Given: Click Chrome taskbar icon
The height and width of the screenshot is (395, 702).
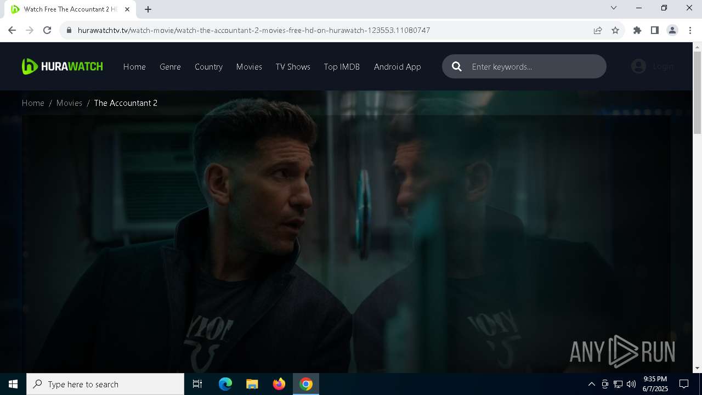Looking at the screenshot, I should coord(306,384).
